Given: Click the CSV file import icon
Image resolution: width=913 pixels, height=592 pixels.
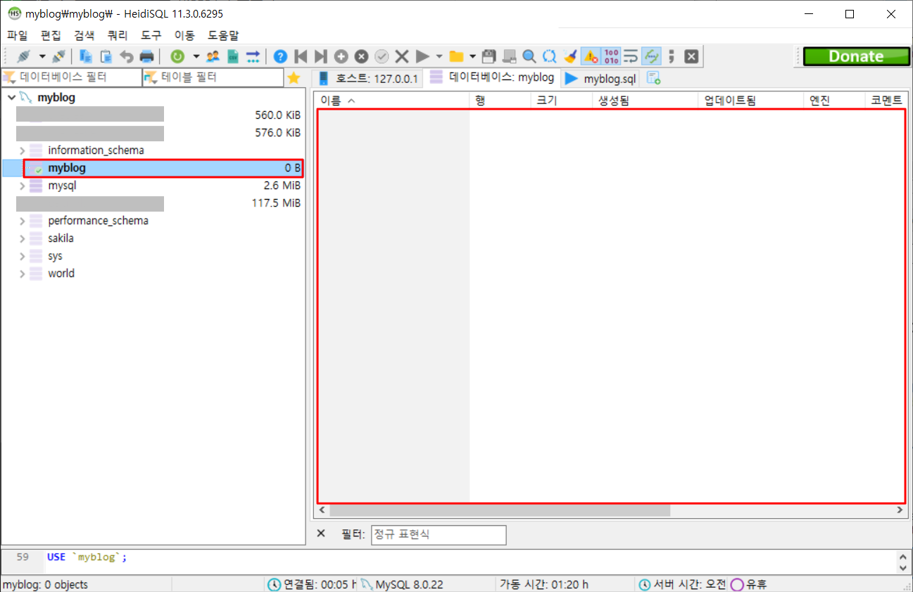Looking at the screenshot, I should tap(233, 56).
